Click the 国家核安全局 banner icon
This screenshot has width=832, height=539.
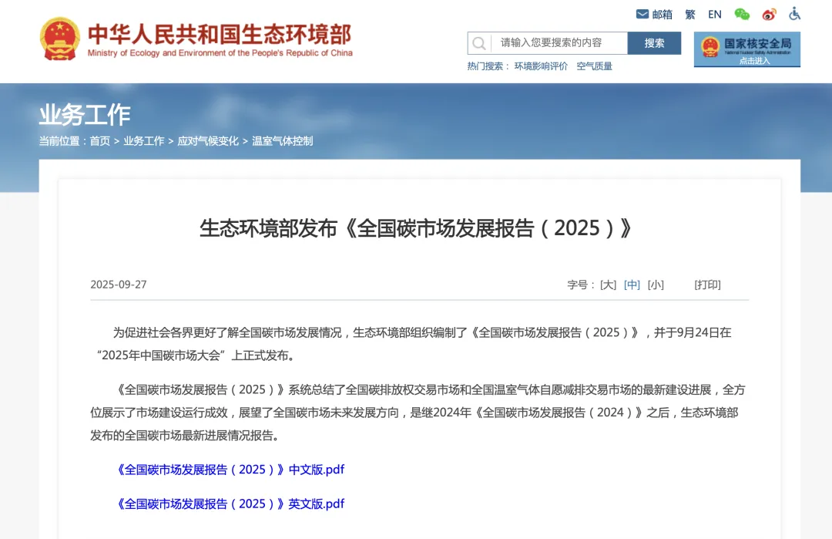[746, 49]
